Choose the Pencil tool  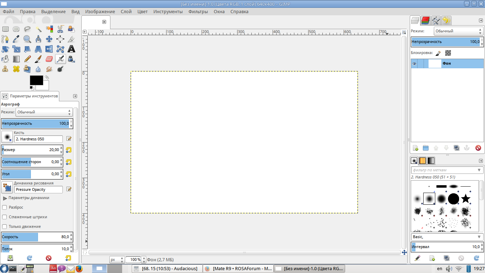27,59
